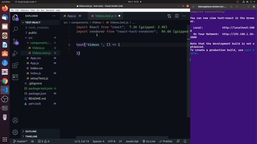This screenshot has width=257, height=144.
Task: Open Files manager from the dock
Action: click(5, 26)
